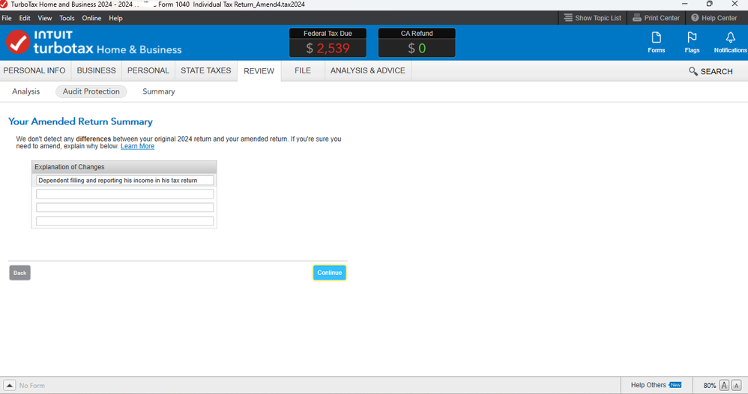Image resolution: width=748 pixels, height=394 pixels.
Task: Click the TurboTax checkmark logo
Action: pyautogui.click(x=18, y=42)
